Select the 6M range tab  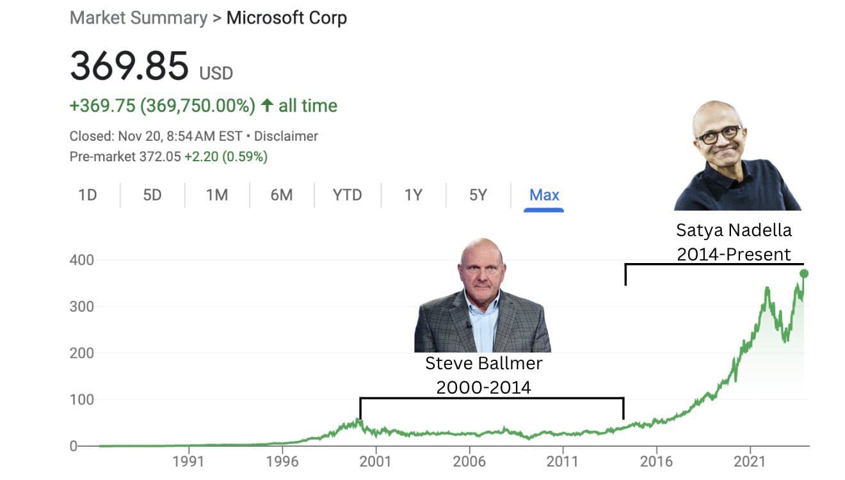[280, 195]
